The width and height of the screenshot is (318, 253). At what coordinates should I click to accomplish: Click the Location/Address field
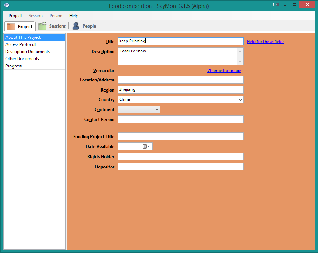click(181, 80)
